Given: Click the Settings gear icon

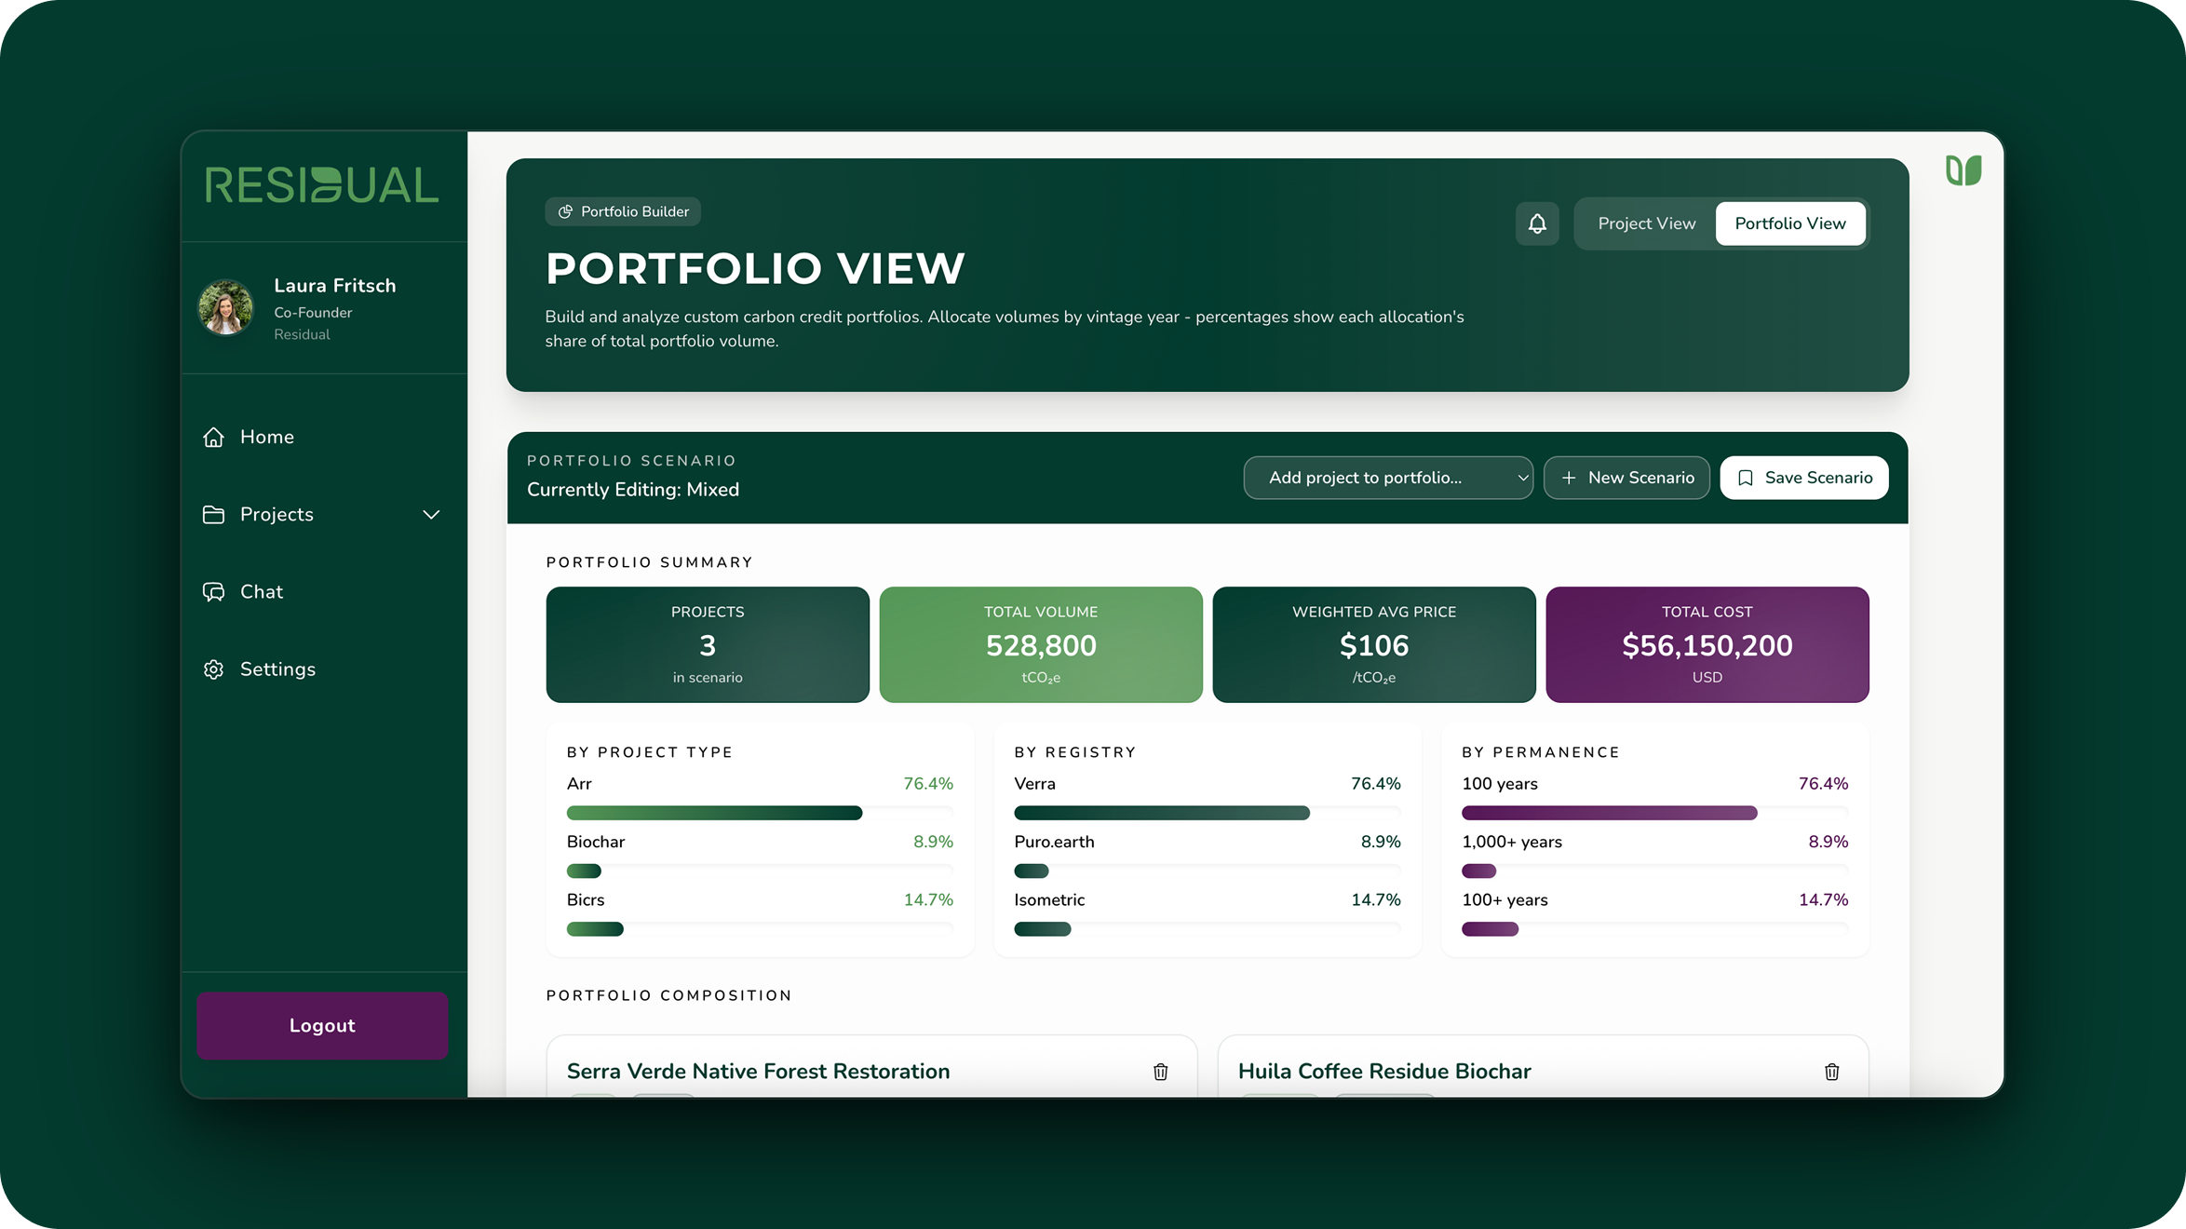Looking at the screenshot, I should 214,669.
